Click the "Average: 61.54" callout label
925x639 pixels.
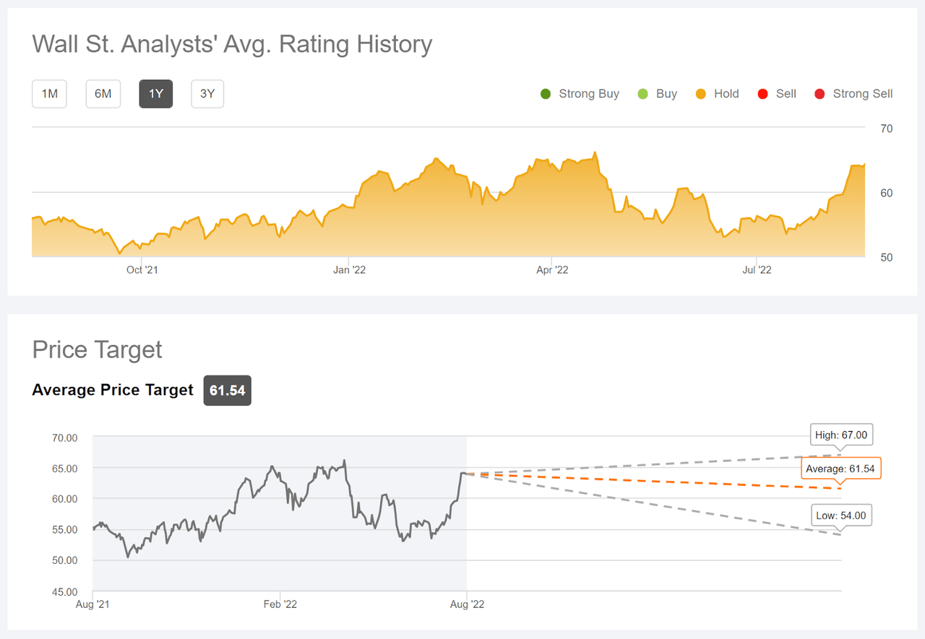(x=840, y=468)
